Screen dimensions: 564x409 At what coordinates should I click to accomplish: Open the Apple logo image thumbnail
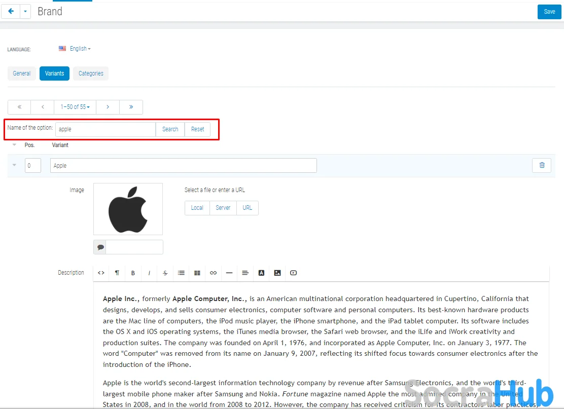128,209
